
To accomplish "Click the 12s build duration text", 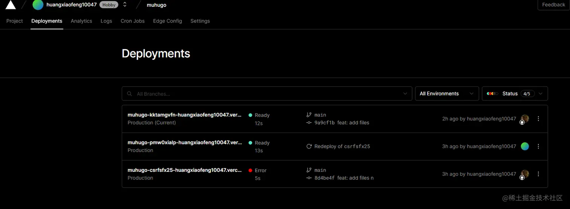I will 259,123.
